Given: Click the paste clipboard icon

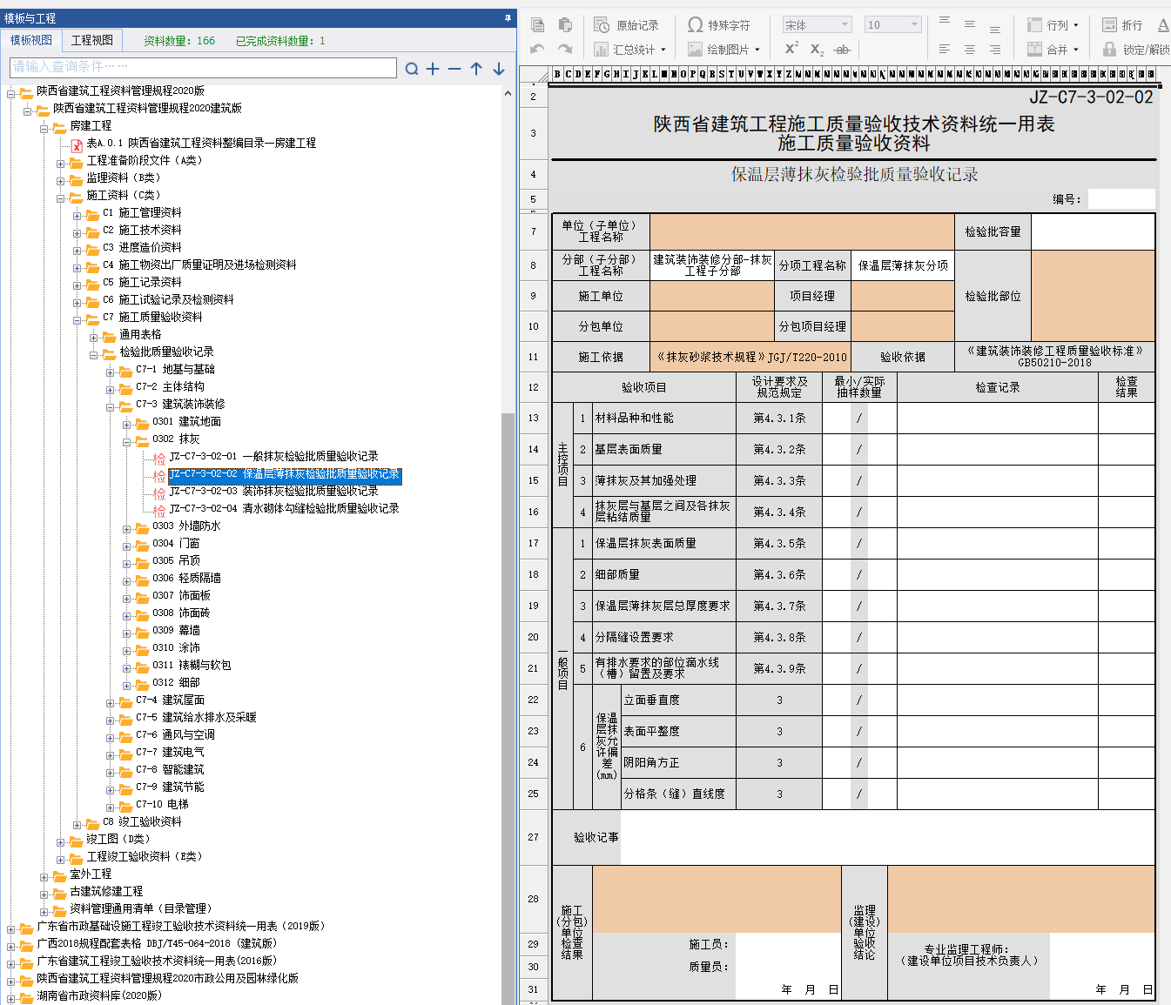Looking at the screenshot, I should [565, 24].
